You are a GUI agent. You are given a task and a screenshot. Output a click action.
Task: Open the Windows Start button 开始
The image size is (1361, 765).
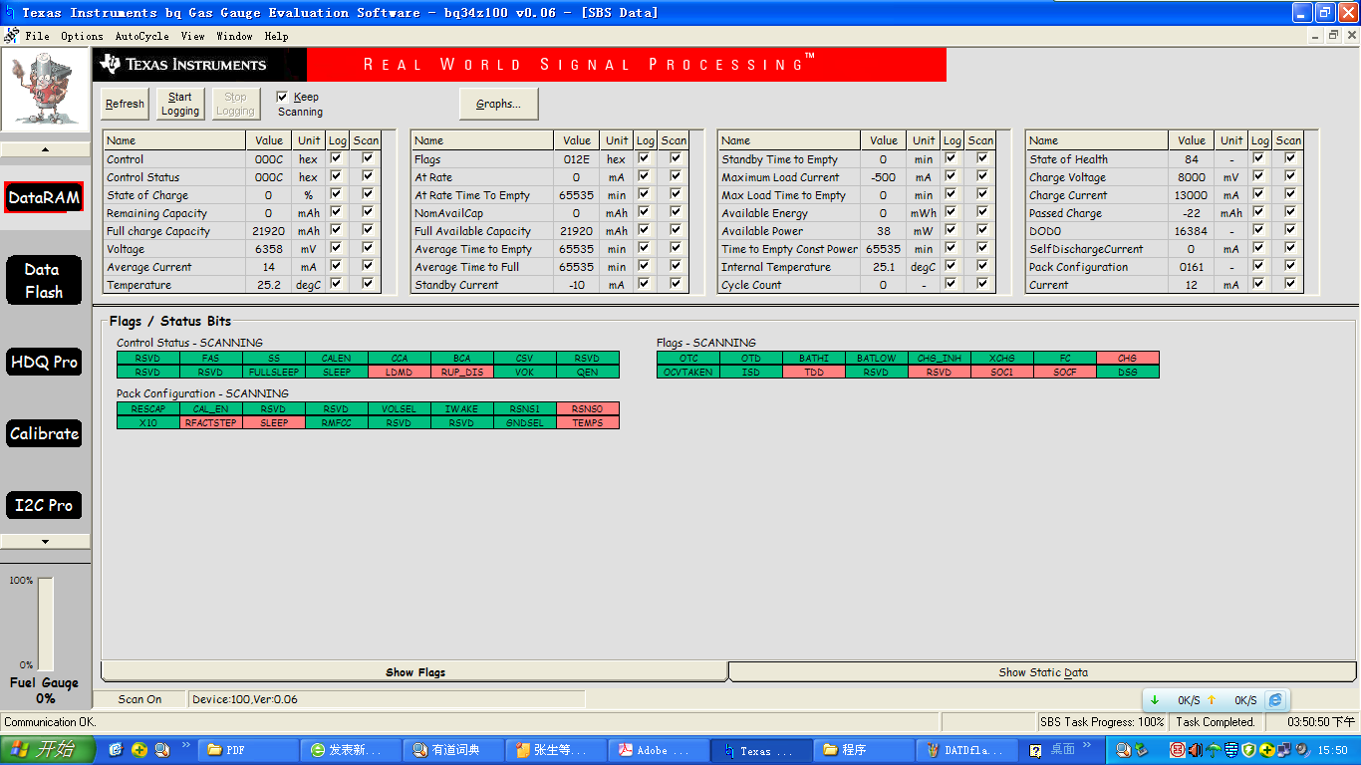48,750
